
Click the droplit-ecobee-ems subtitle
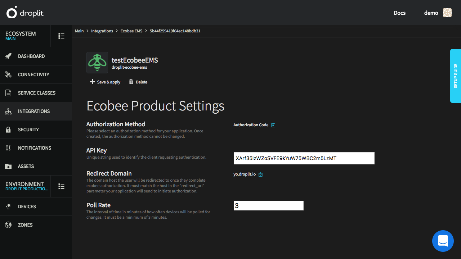click(x=129, y=67)
